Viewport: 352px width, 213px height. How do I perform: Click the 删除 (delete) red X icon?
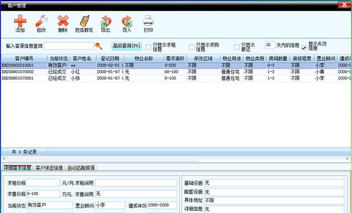point(63,21)
